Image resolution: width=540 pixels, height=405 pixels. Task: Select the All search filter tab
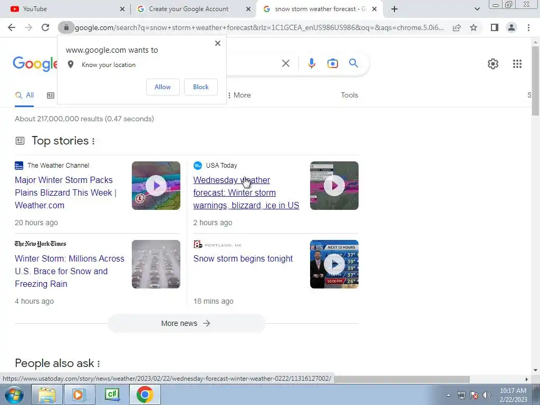[x=24, y=95]
